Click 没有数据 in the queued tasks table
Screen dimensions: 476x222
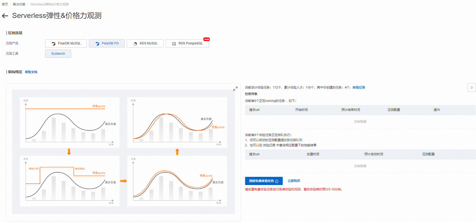[x=360, y=166]
